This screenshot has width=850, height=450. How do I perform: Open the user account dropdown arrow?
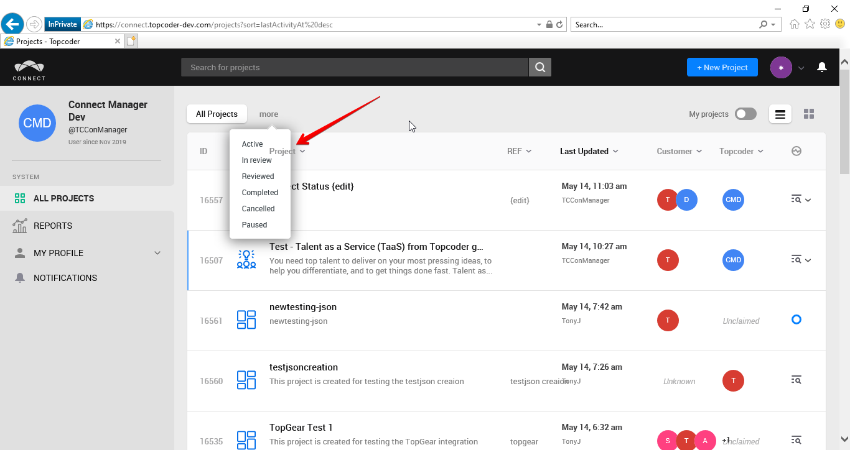pyautogui.click(x=801, y=68)
